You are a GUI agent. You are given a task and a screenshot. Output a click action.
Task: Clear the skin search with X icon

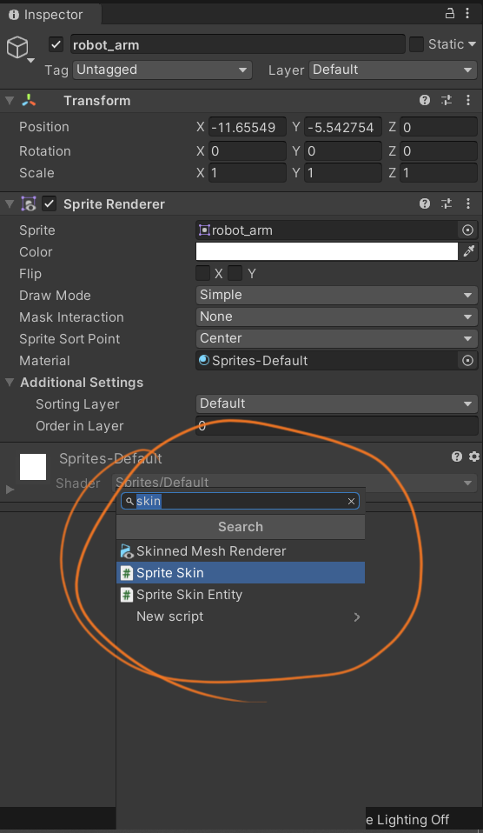coord(351,501)
